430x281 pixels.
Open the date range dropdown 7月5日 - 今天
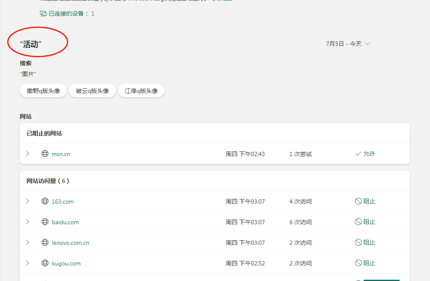(x=348, y=44)
